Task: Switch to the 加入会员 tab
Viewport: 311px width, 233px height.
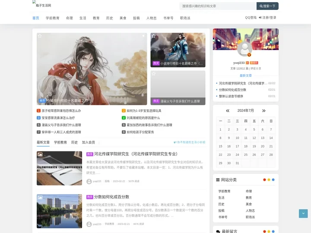Action: (x=89, y=142)
